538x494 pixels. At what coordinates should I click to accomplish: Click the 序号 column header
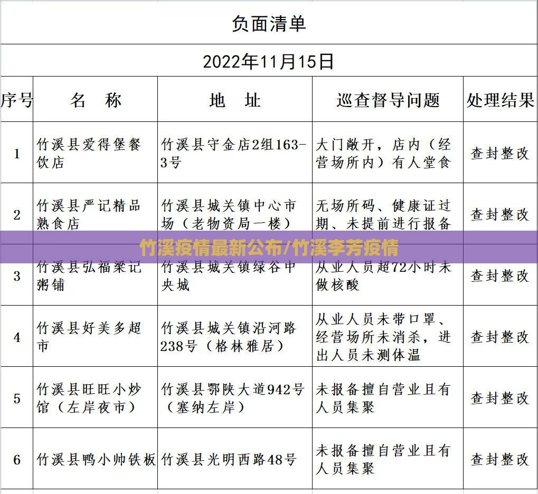click(17, 99)
